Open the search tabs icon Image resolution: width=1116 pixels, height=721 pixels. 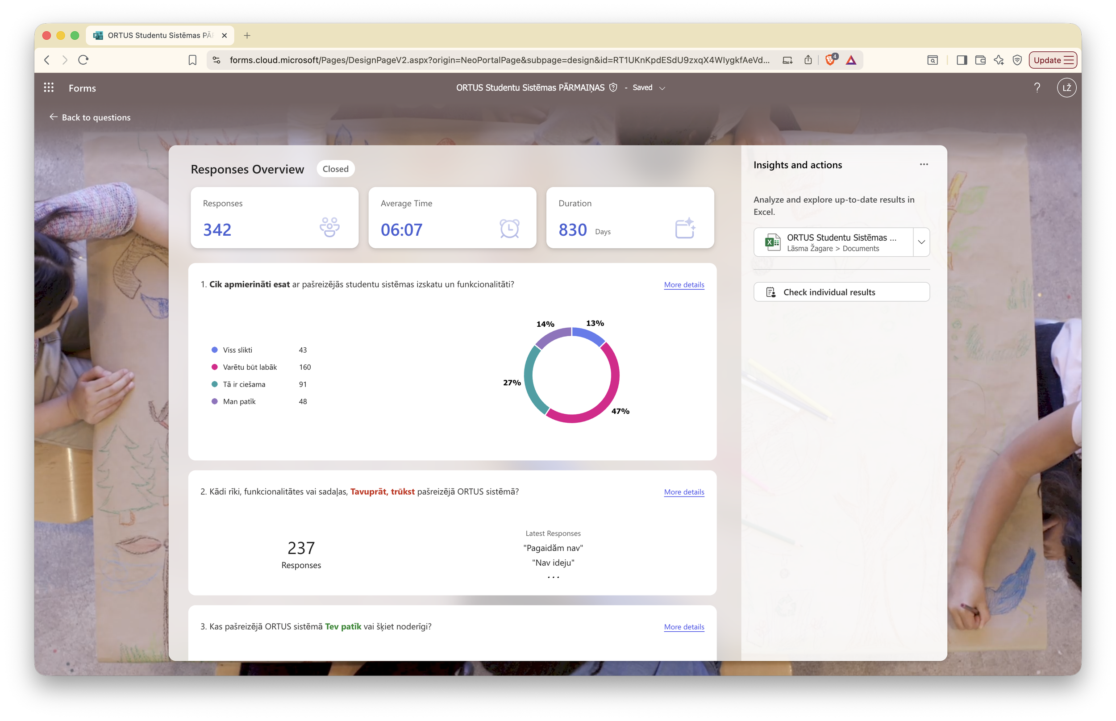click(x=933, y=60)
